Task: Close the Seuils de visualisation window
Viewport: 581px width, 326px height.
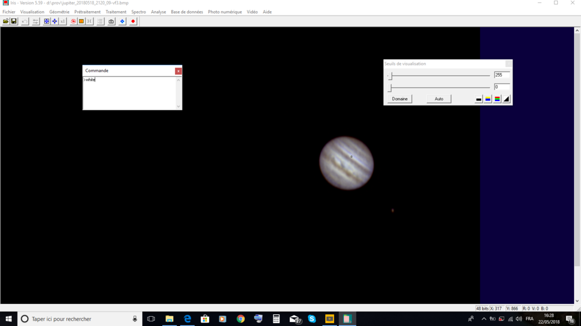Action: tap(508, 64)
